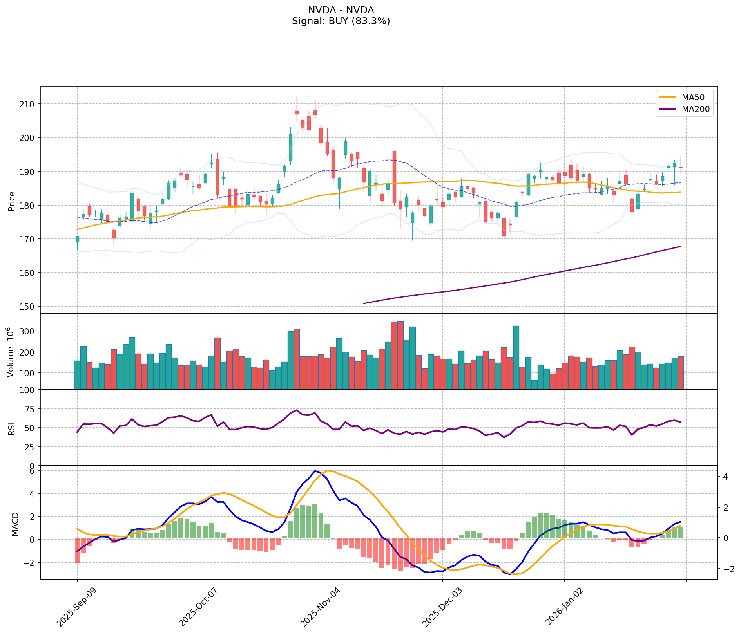Select the orange MA50 line sample in legend

667,97
